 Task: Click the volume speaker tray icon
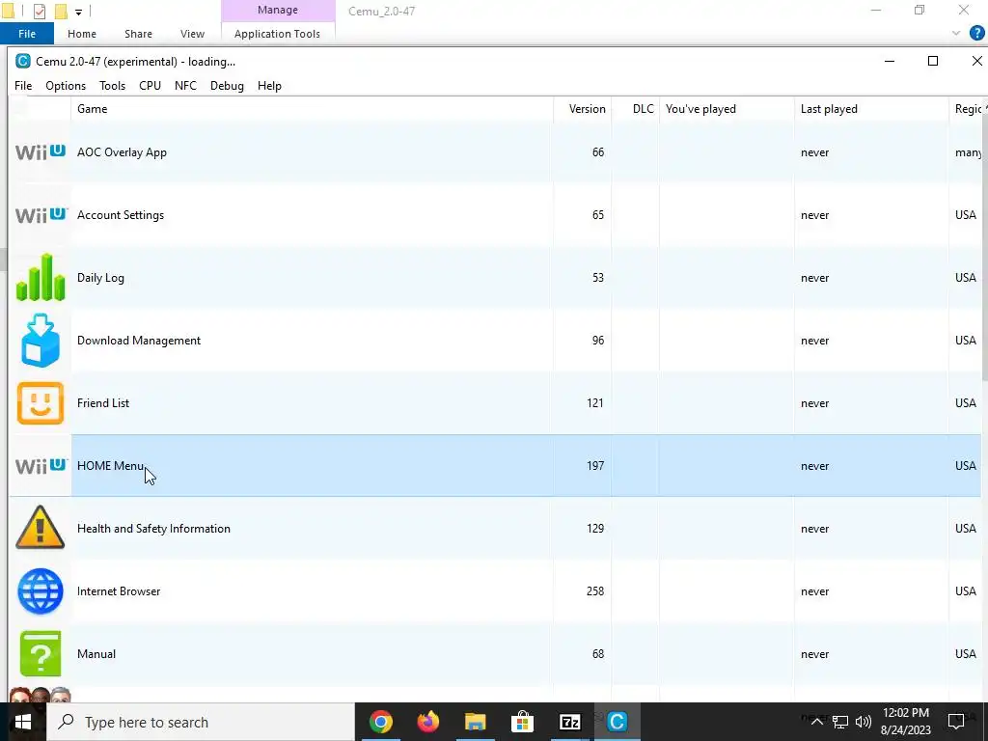pyautogui.click(x=864, y=722)
